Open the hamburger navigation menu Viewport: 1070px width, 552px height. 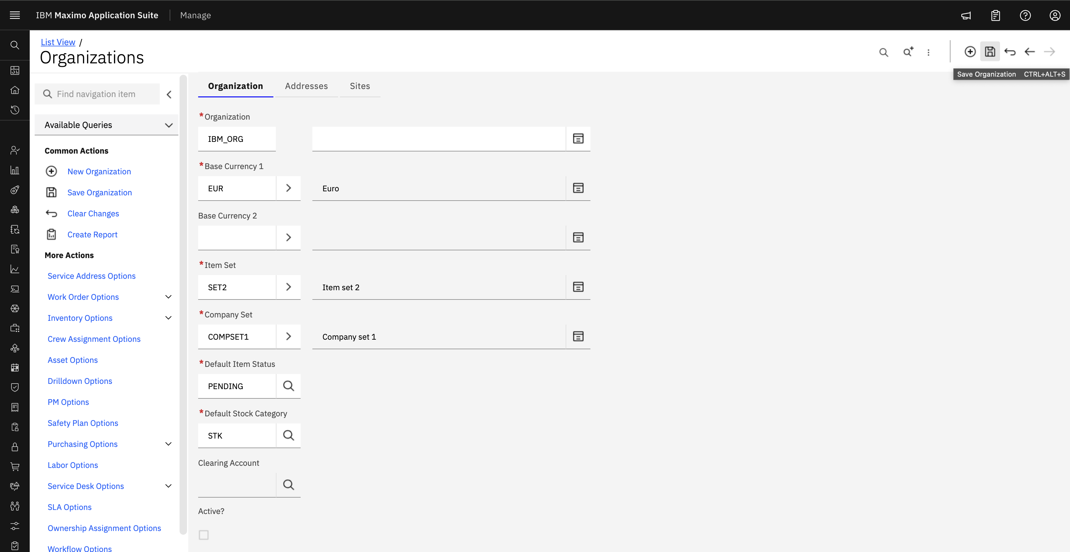[x=15, y=15]
